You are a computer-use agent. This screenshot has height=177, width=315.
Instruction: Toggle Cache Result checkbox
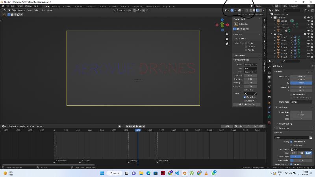pyautogui.click(x=291, y=145)
